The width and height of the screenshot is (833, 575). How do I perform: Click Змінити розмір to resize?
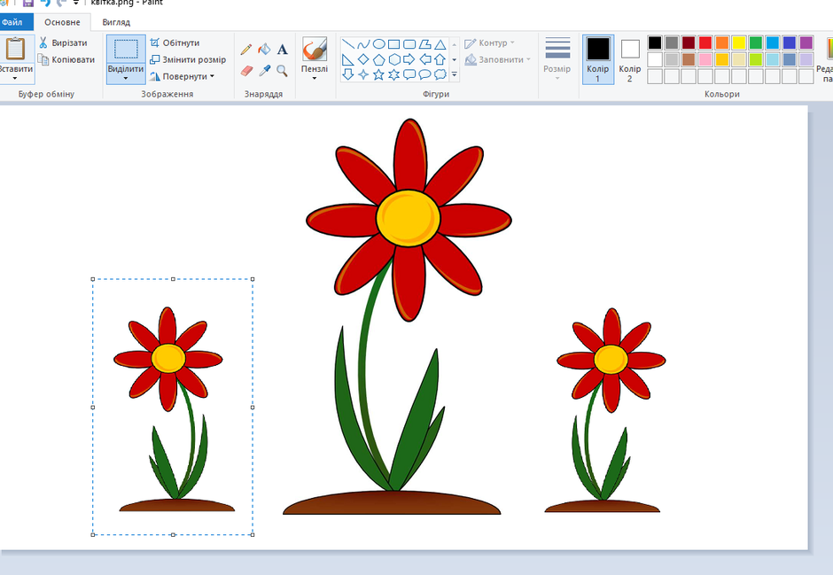click(188, 59)
